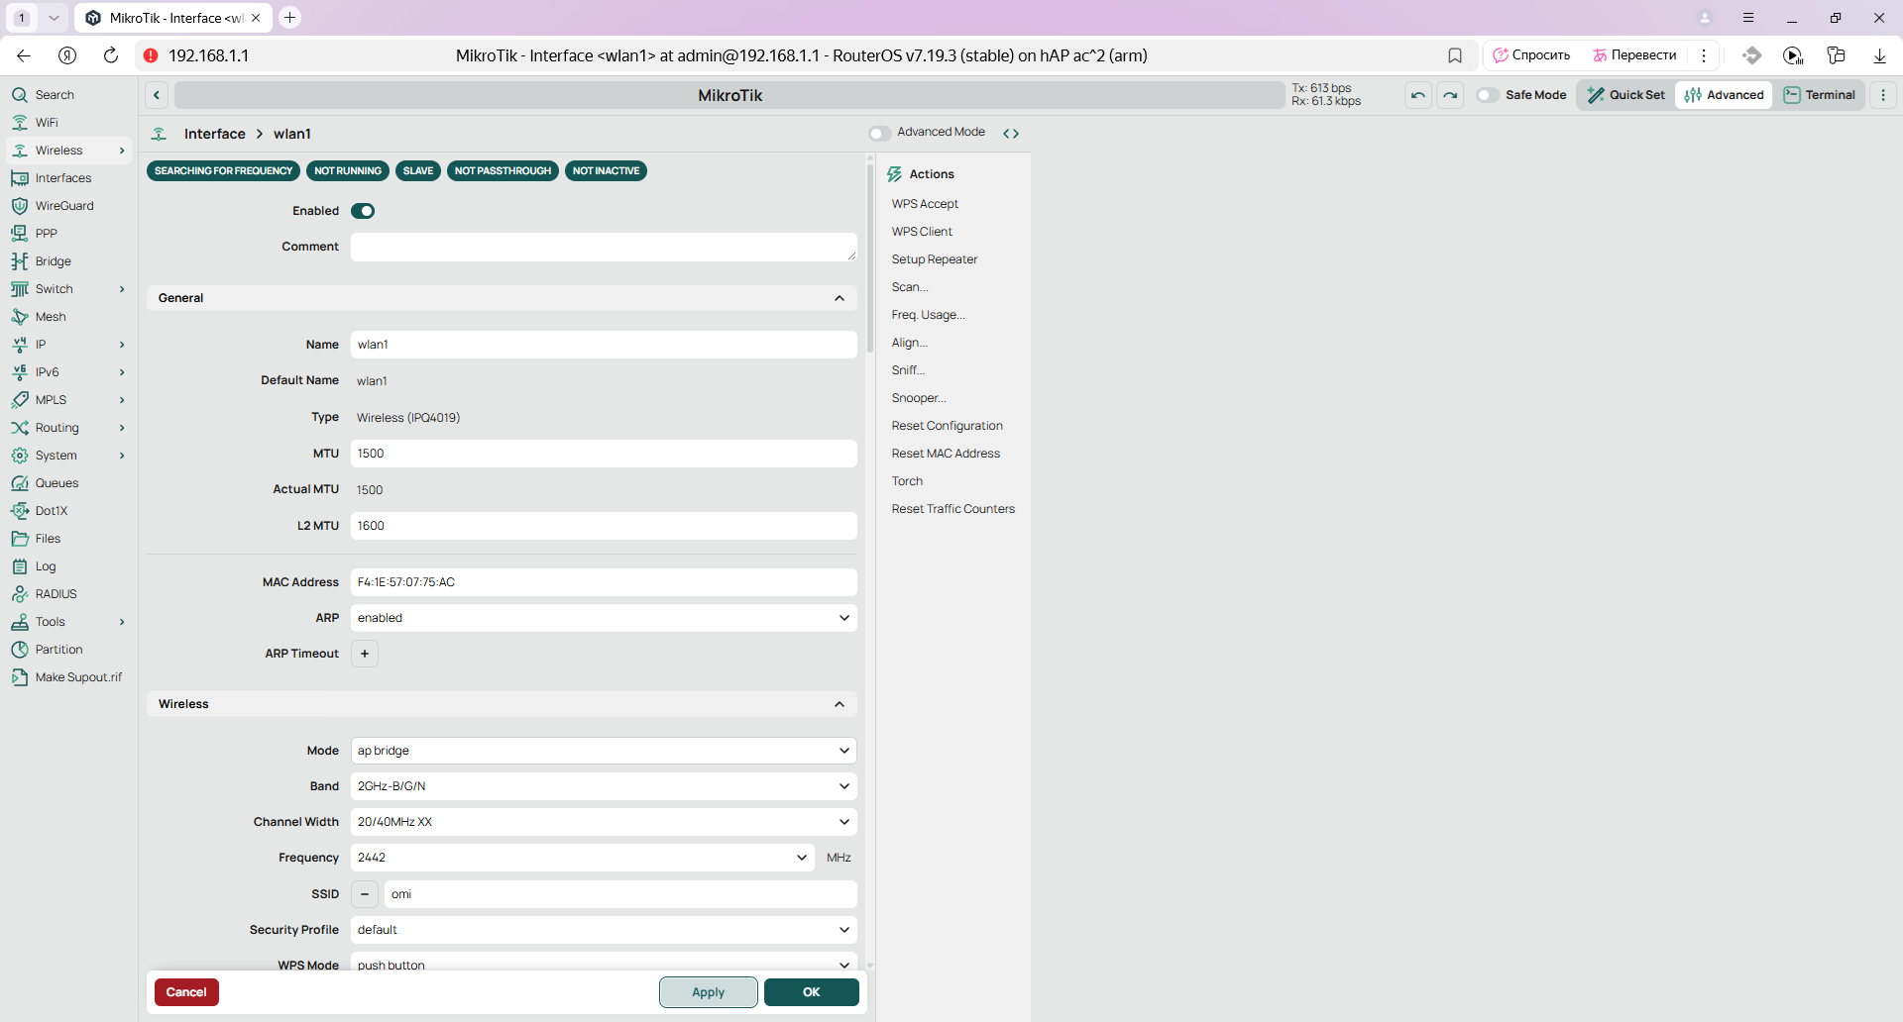Add ARP Timeout with plus button
1903x1022 pixels.
365,654
